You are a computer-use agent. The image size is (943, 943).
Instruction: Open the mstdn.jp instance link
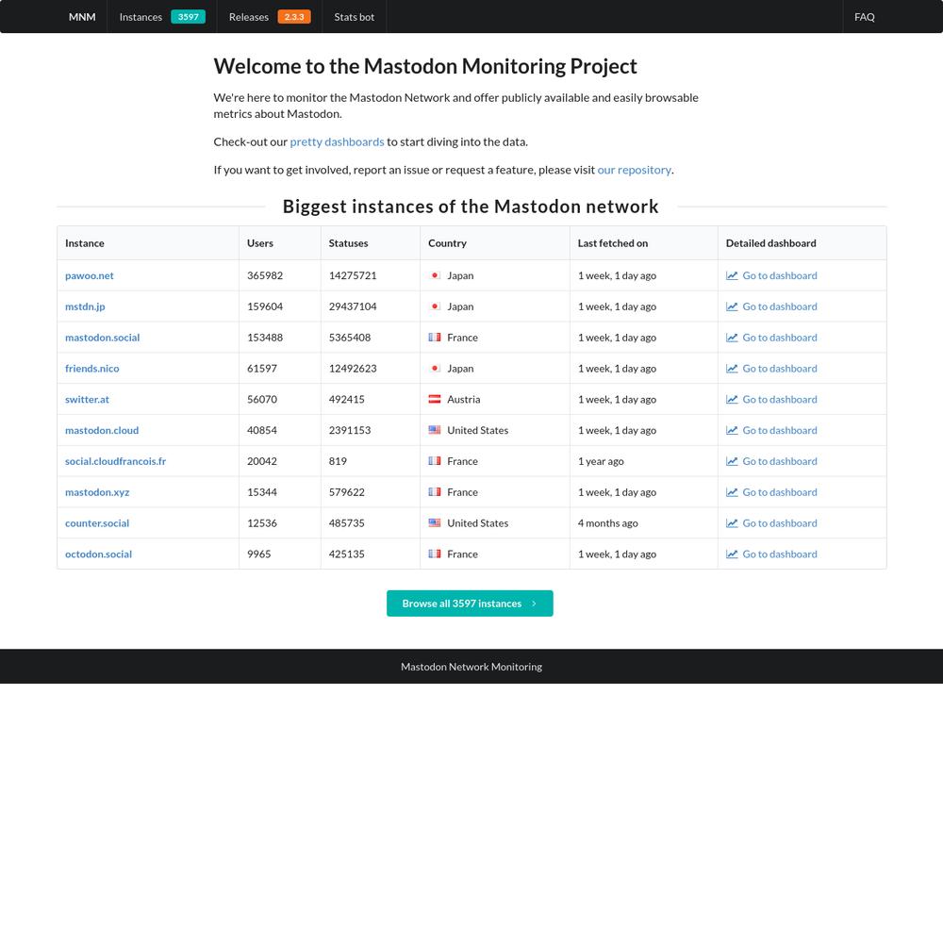coord(85,306)
